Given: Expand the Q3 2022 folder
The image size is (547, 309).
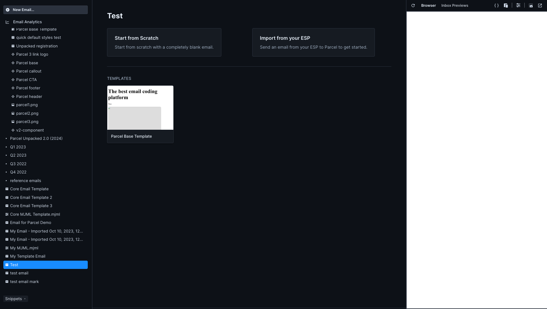Looking at the screenshot, I should click(x=6, y=164).
